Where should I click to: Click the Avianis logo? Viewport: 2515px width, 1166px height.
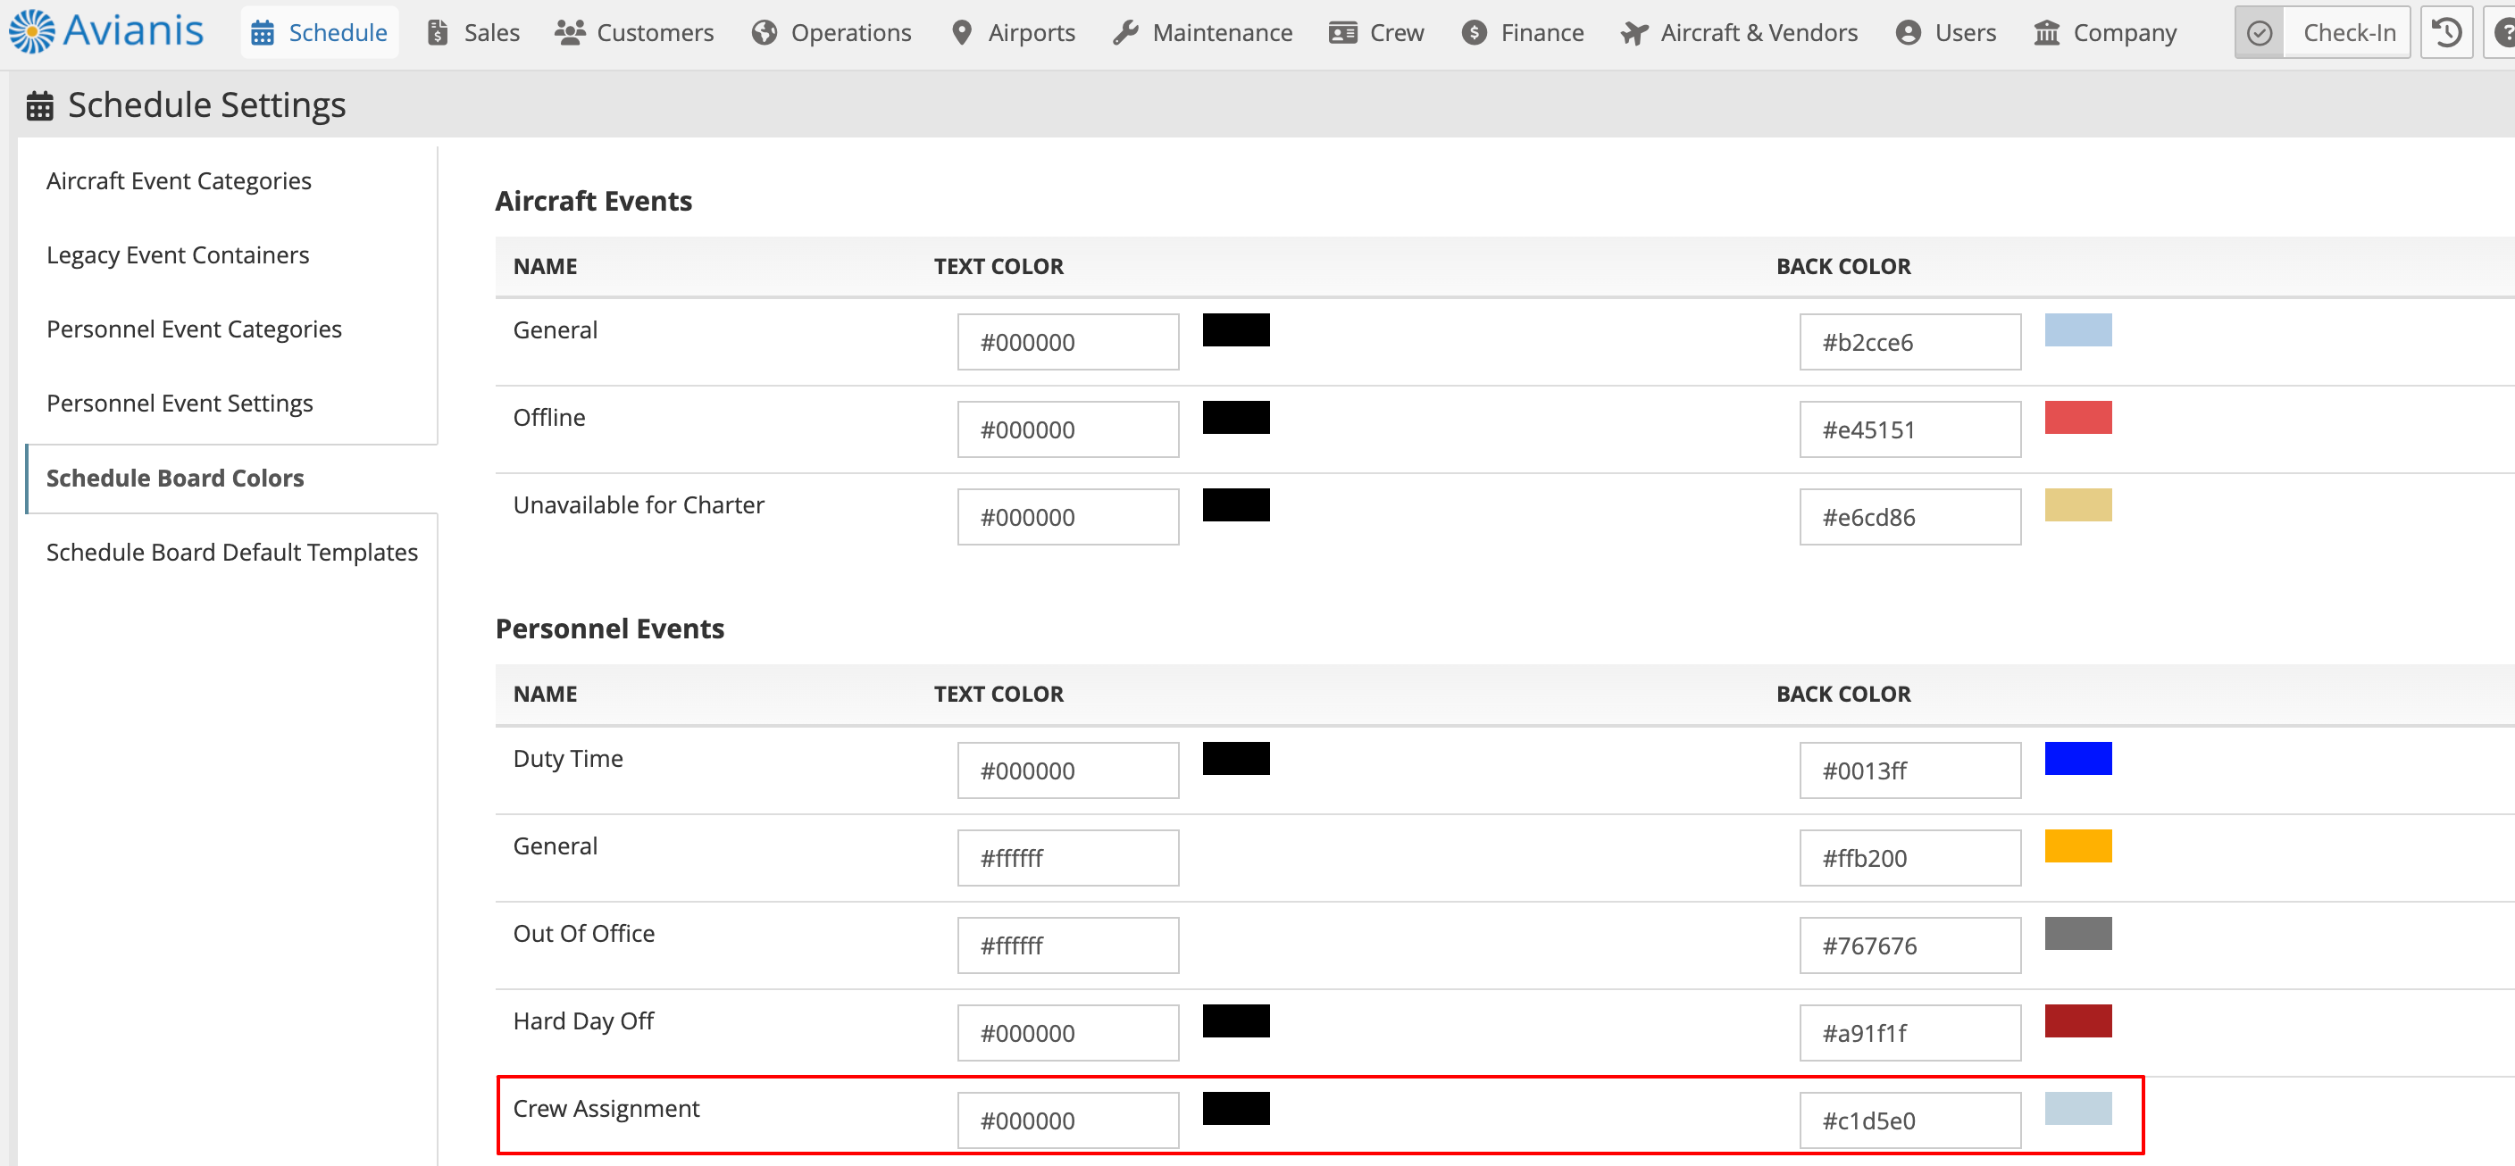point(105,31)
